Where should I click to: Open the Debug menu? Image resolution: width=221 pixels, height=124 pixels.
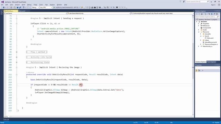coord(29,4)
